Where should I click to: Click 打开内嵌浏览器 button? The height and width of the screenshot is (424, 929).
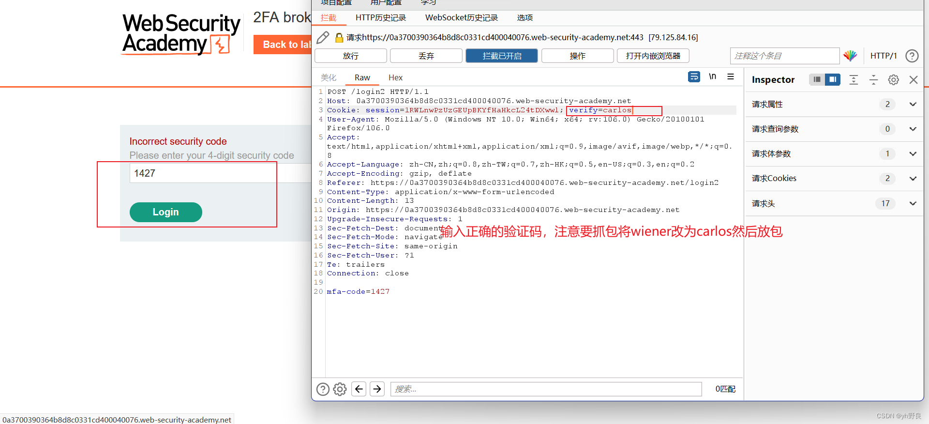[x=653, y=56]
